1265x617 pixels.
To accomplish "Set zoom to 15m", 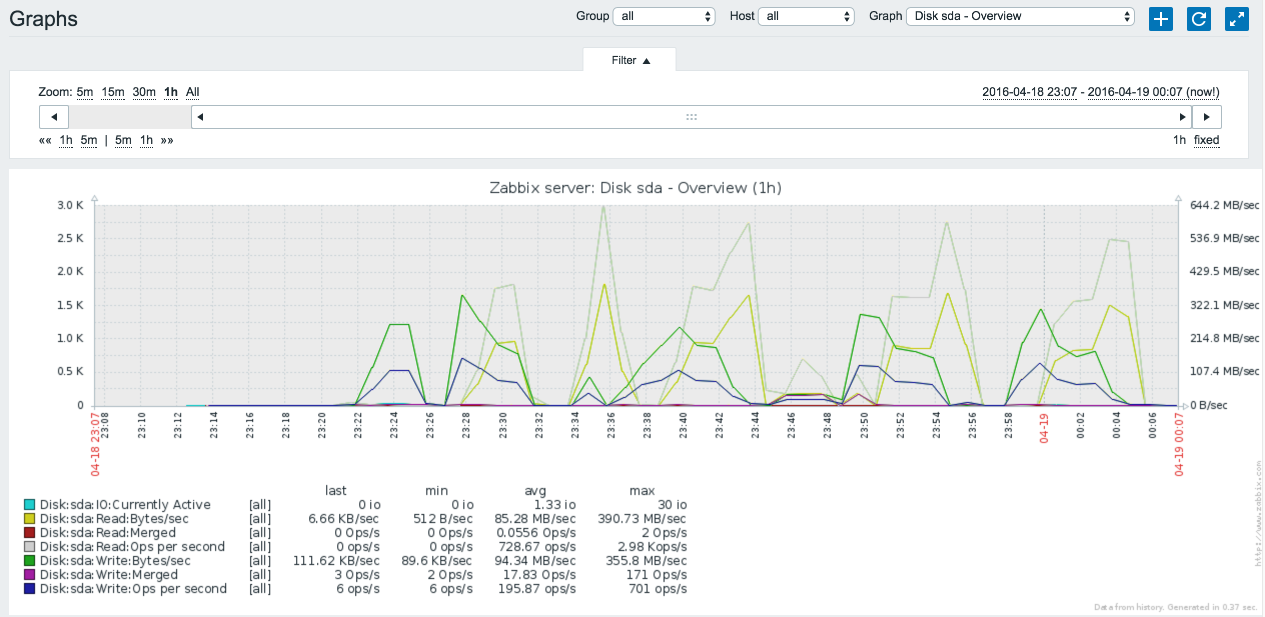I will pyautogui.click(x=113, y=92).
